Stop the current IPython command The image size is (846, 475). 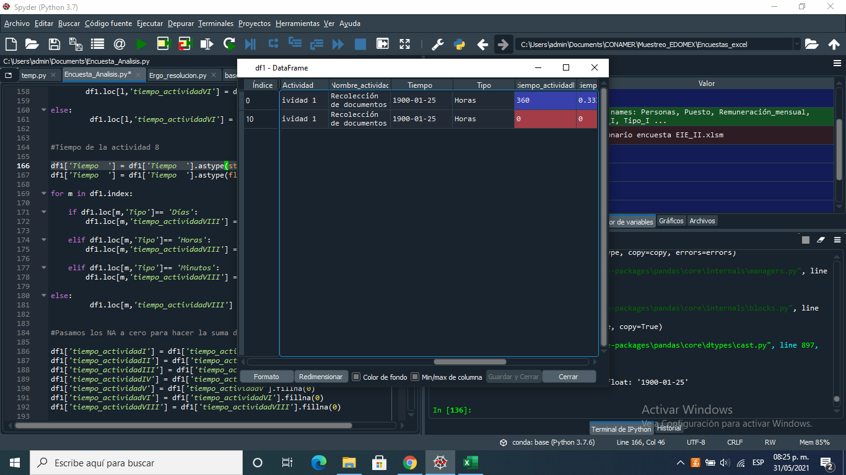(805, 240)
